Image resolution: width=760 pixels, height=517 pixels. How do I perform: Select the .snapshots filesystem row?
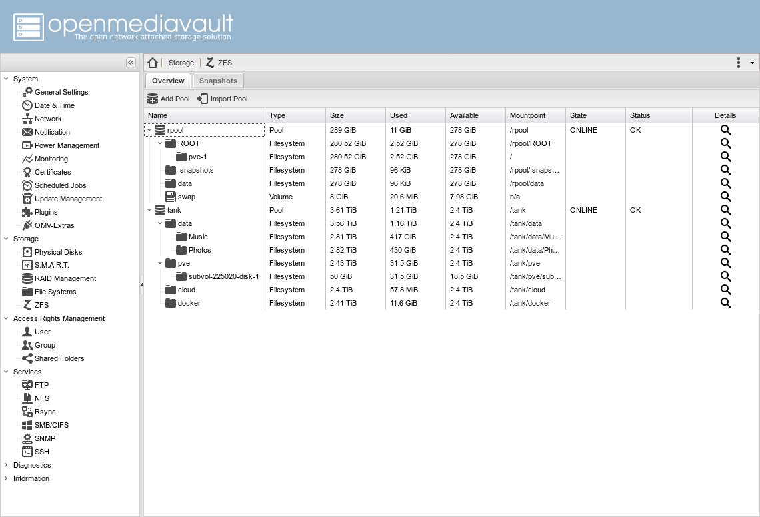pos(451,170)
